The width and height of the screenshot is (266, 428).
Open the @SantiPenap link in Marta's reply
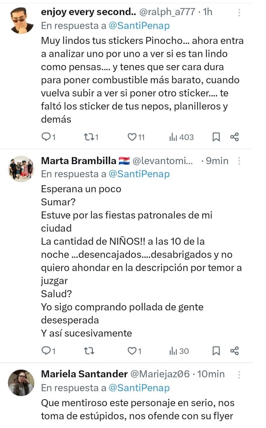[x=139, y=174]
